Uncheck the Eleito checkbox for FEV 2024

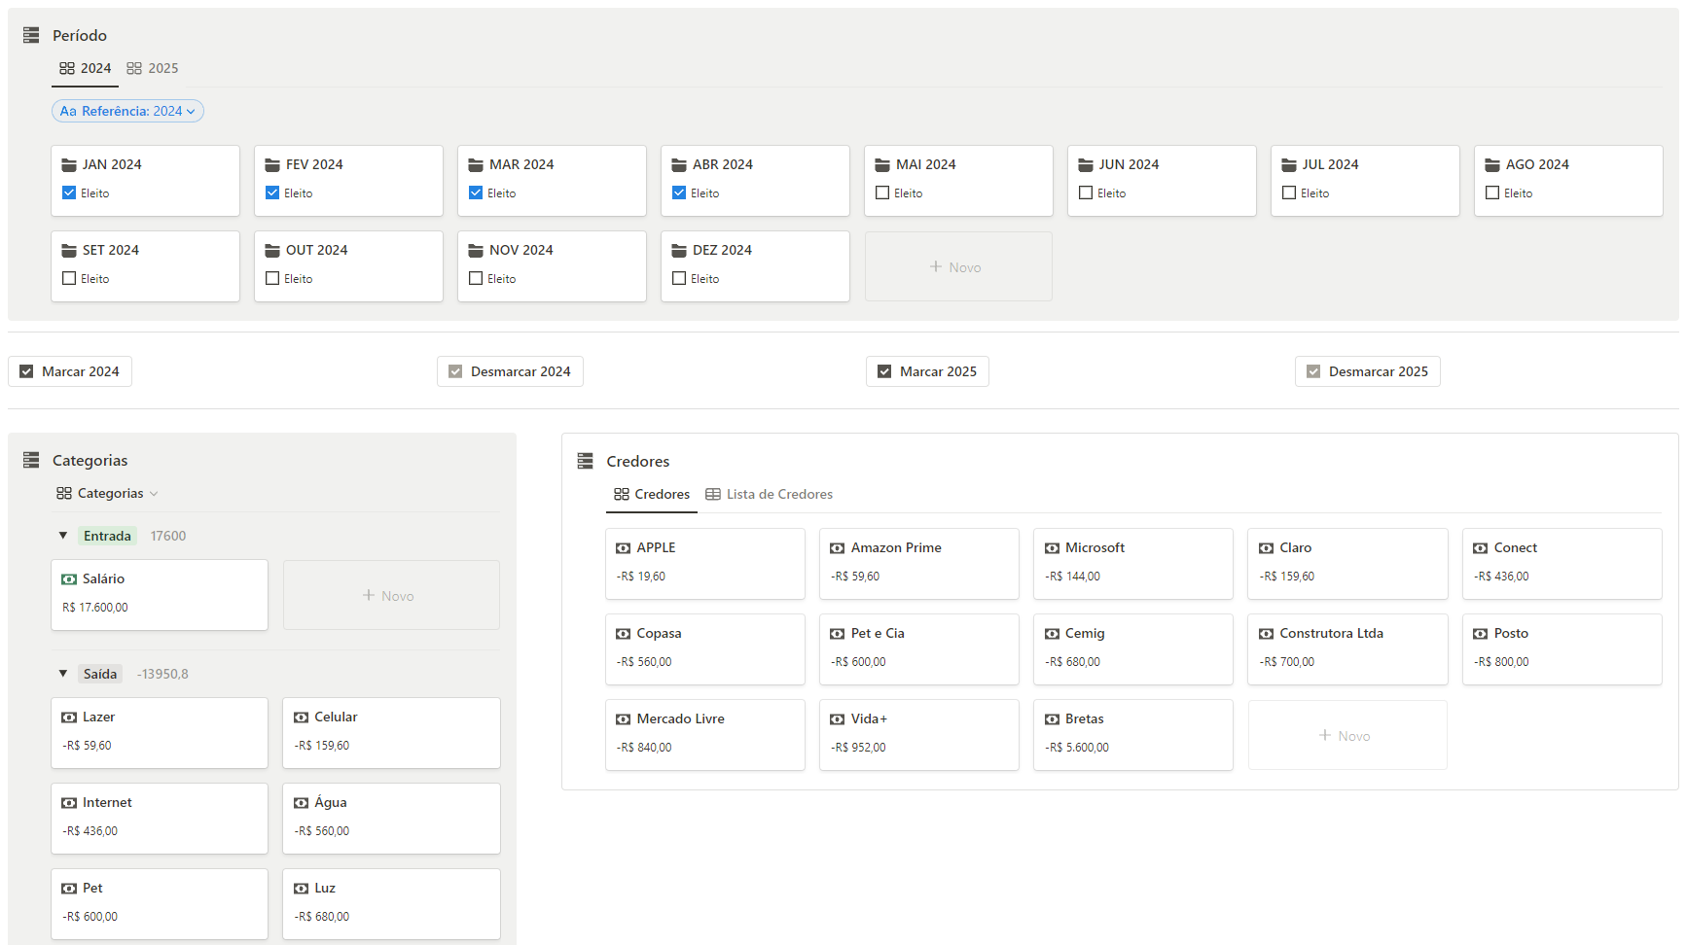[272, 192]
